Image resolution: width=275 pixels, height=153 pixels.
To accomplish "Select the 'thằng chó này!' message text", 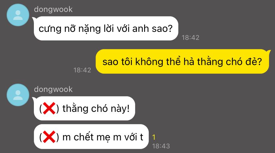I will [x=96, y=109].
